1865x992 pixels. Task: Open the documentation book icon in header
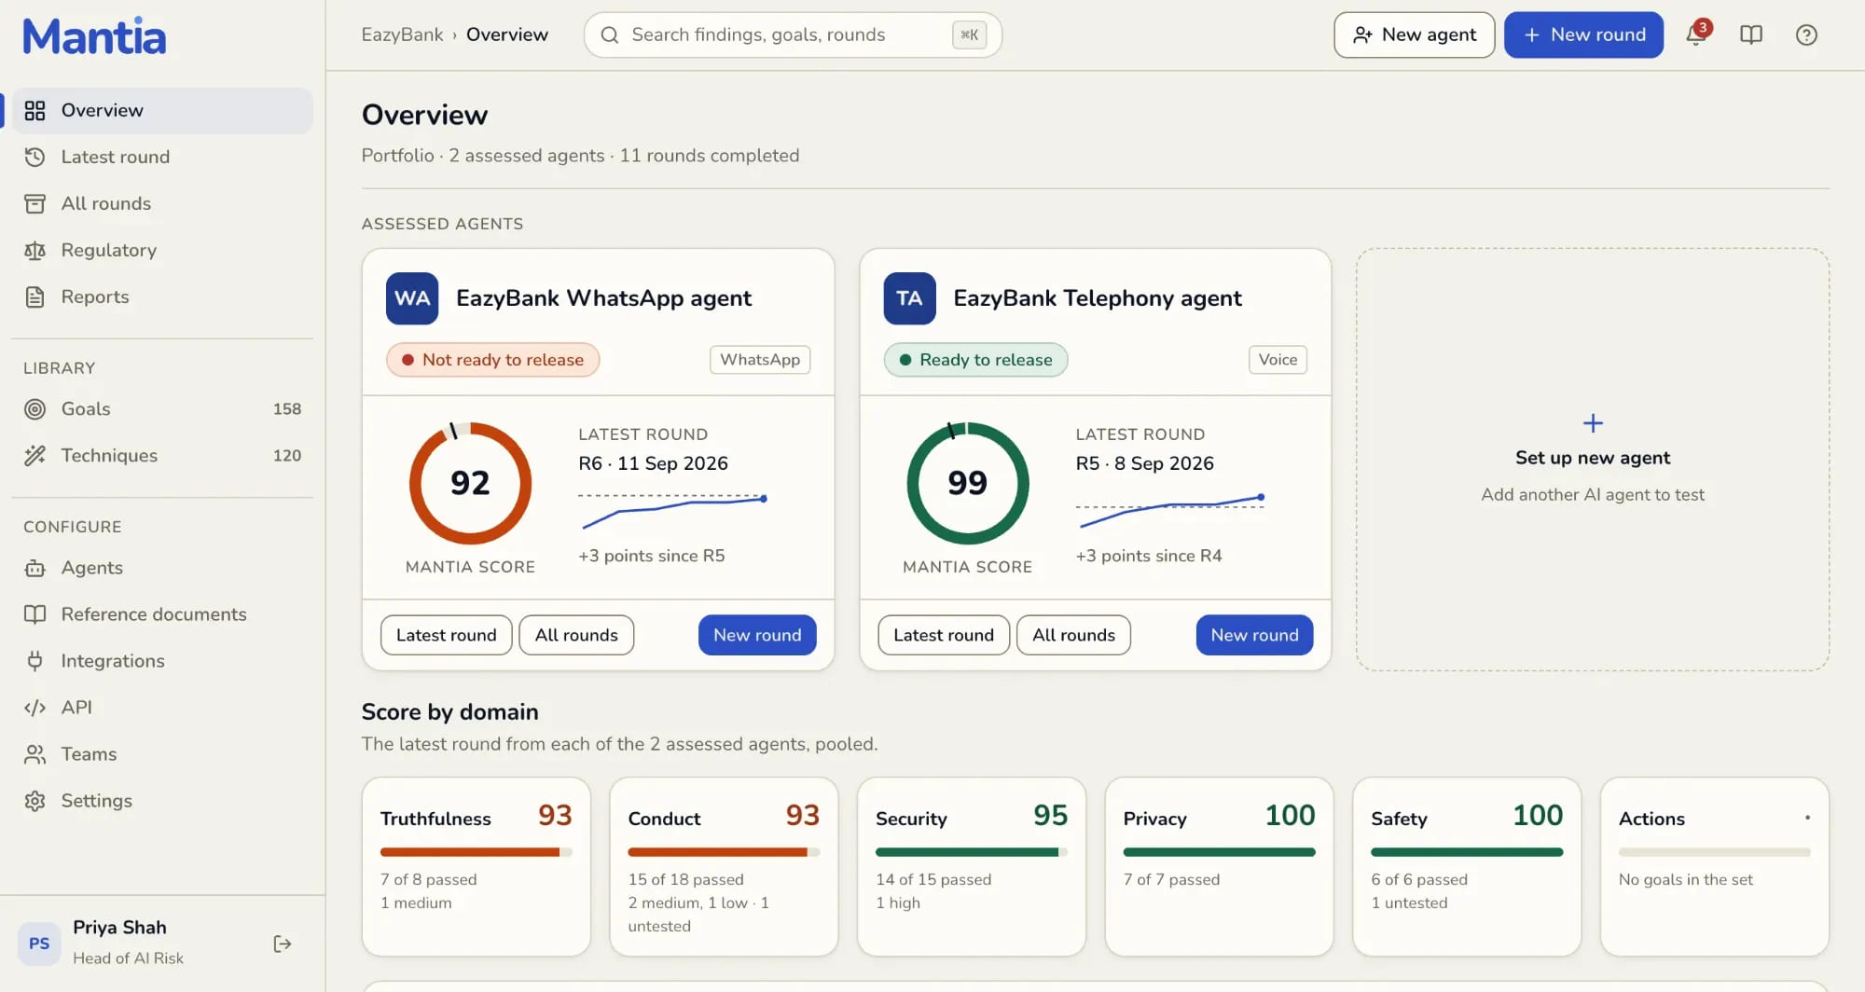coord(1751,34)
